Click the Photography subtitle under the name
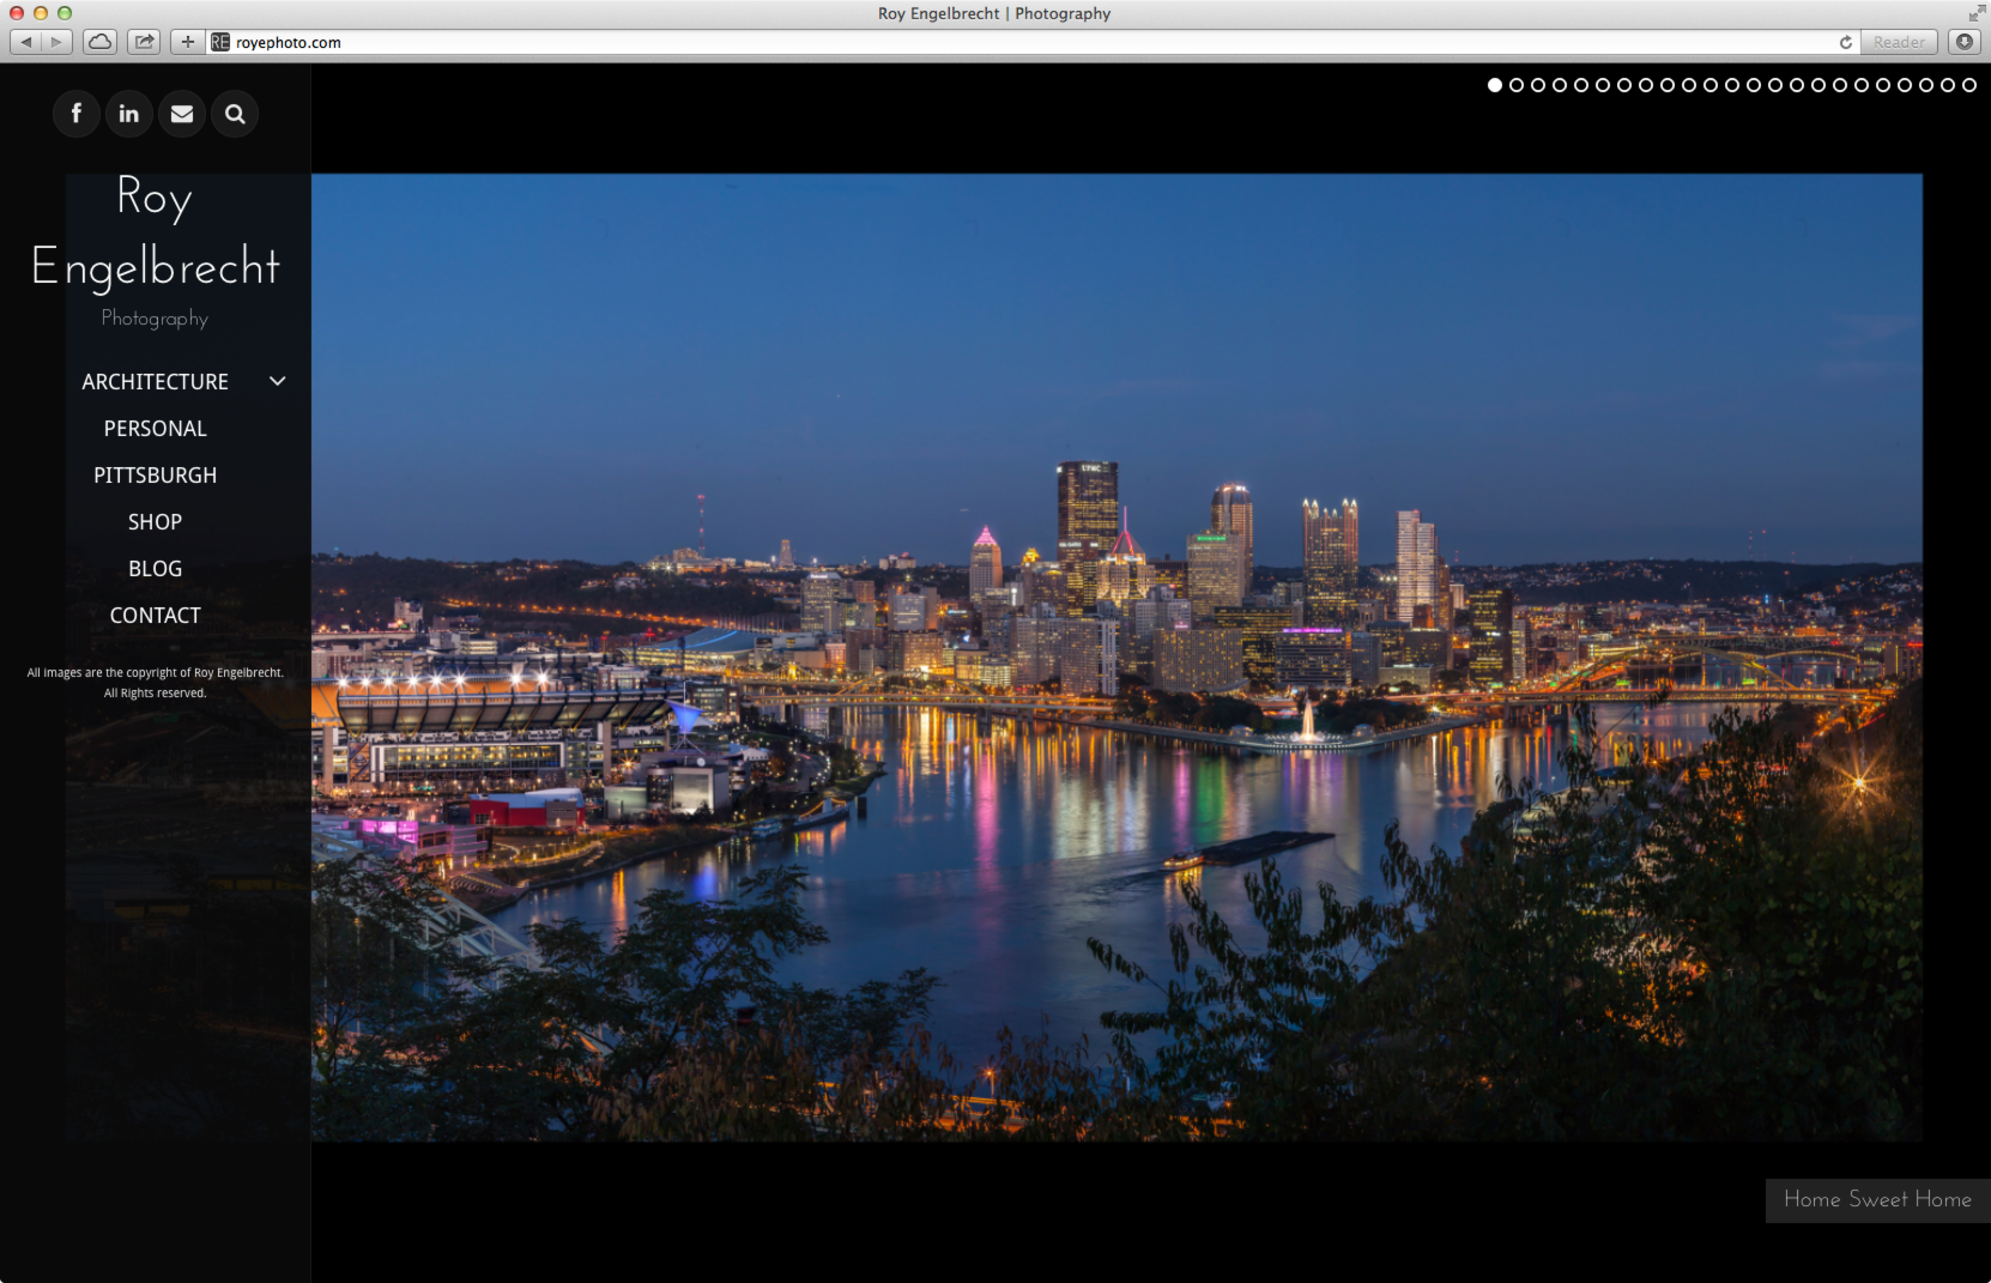 point(155,318)
